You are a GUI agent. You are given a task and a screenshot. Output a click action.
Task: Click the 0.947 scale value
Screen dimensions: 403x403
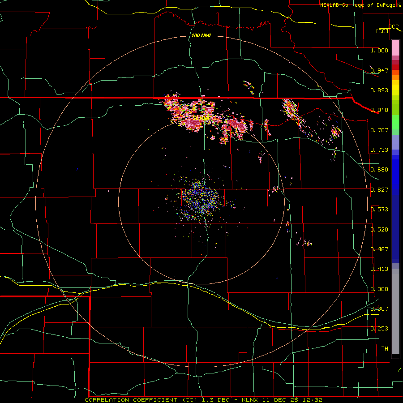379,70
